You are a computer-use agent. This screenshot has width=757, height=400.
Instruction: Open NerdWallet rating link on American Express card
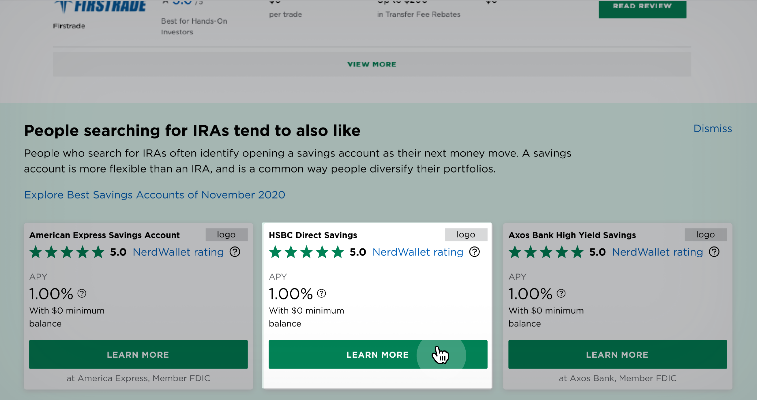pos(178,252)
